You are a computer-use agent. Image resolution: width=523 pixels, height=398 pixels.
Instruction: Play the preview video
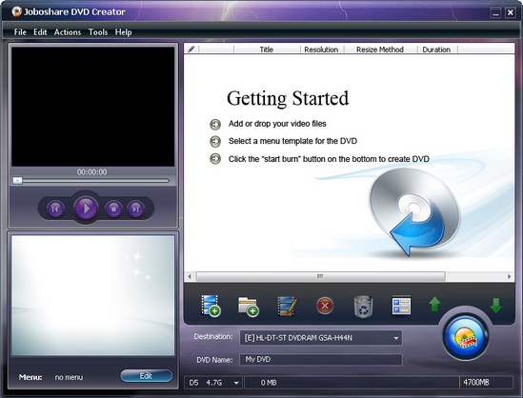click(86, 209)
